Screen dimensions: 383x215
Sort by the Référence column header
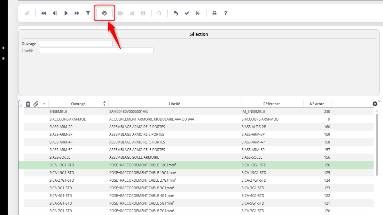tap(272, 104)
